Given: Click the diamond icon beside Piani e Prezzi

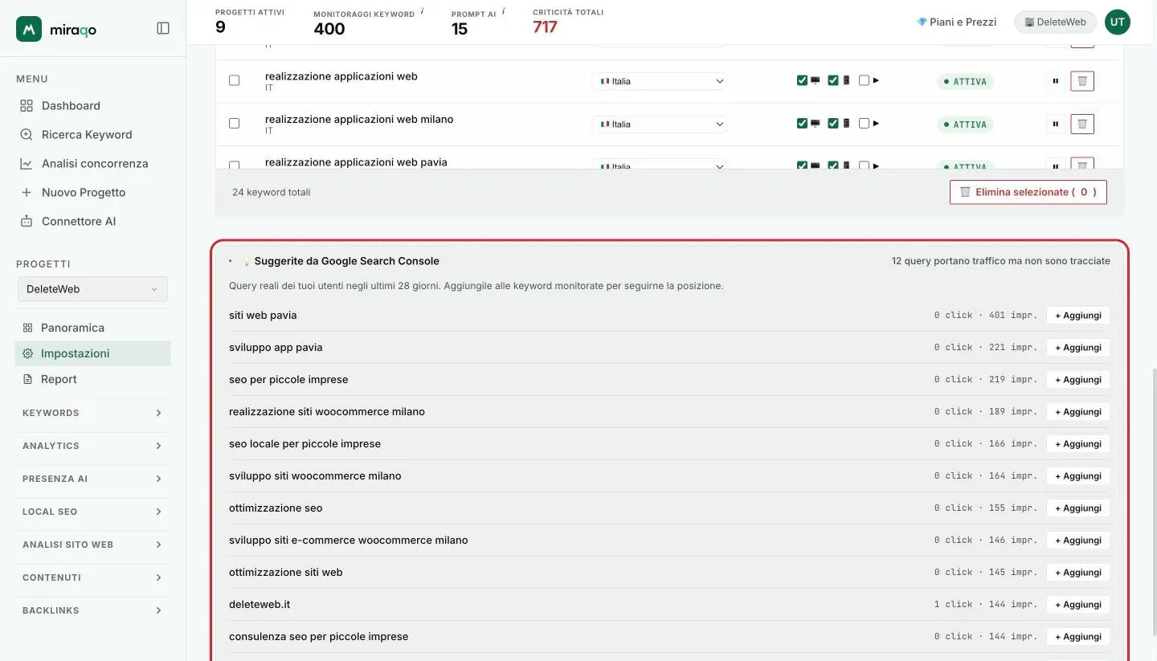Looking at the screenshot, I should pyautogui.click(x=922, y=22).
